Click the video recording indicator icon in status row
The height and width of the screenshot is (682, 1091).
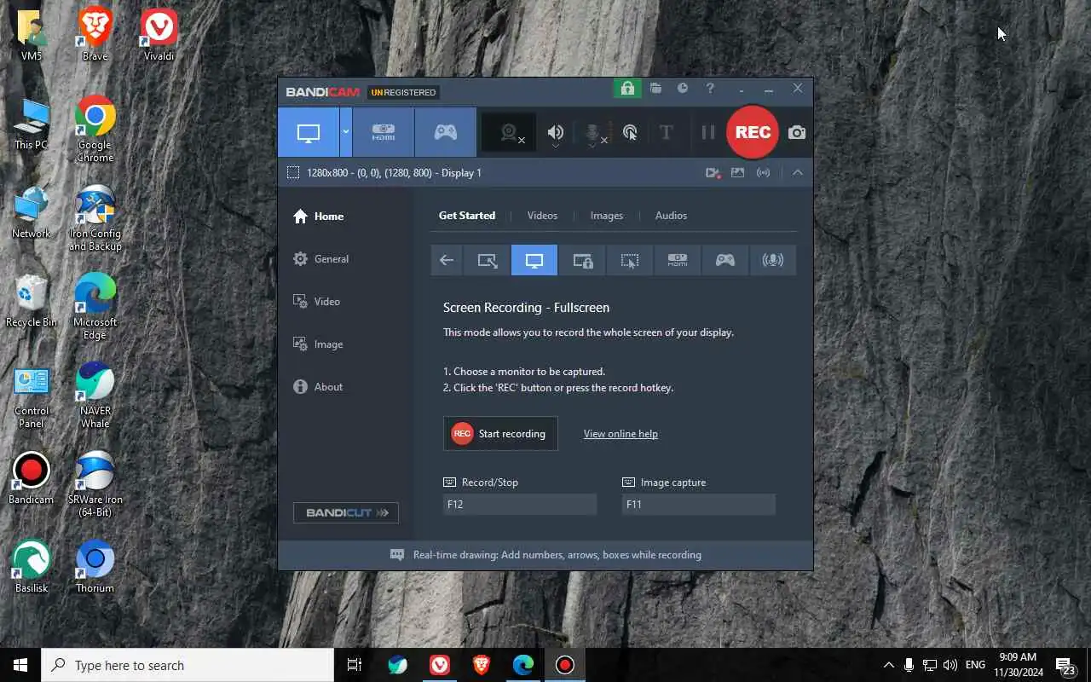[713, 172]
